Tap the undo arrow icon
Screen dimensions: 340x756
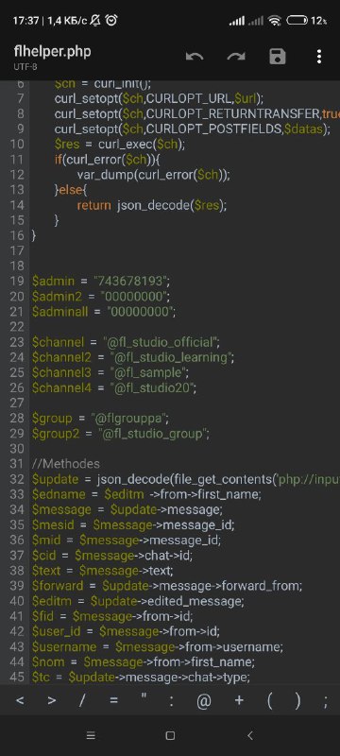click(195, 57)
